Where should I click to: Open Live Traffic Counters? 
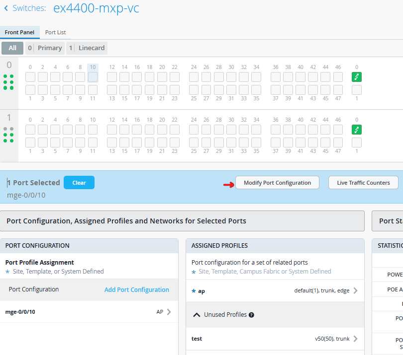pos(363,183)
